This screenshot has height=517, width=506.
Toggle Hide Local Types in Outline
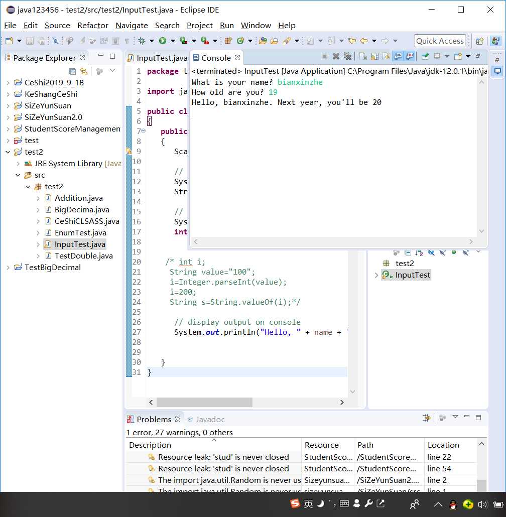pos(465,252)
